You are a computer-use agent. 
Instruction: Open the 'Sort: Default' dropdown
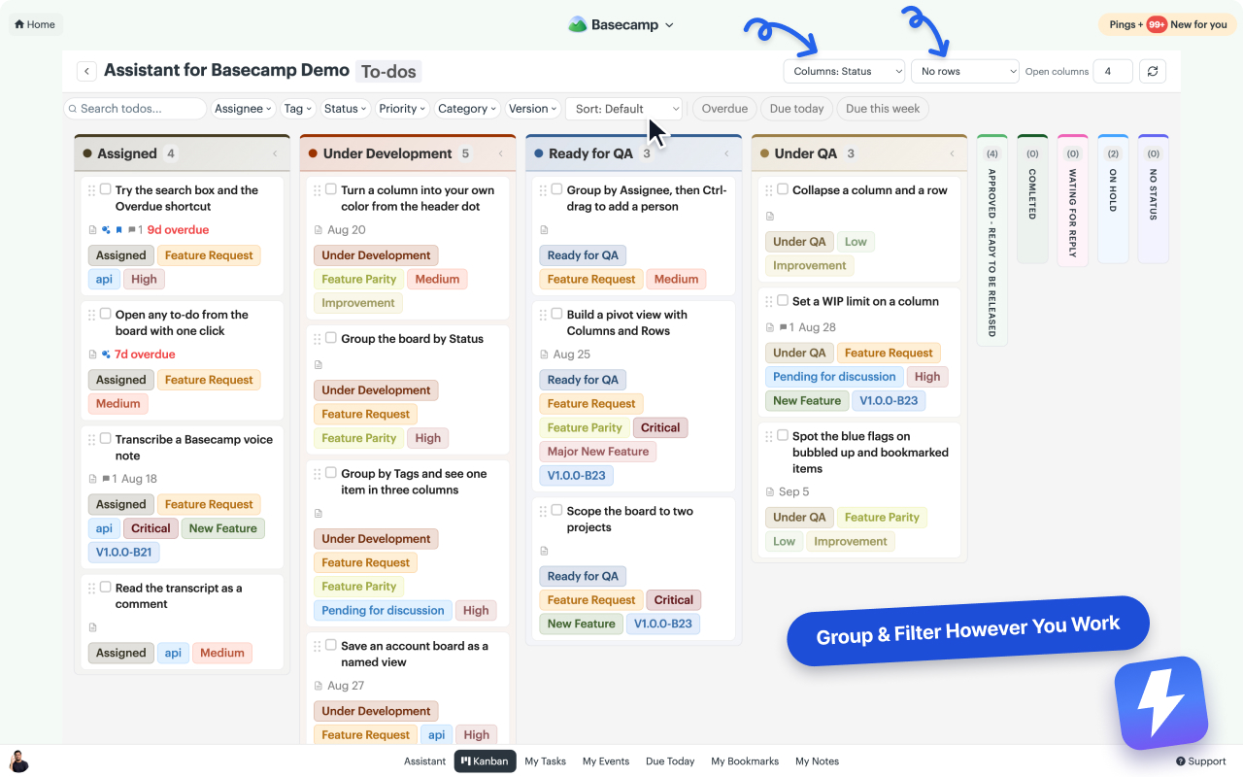[x=624, y=109]
